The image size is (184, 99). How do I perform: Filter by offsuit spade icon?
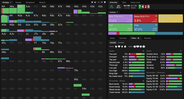[x=116, y=47]
